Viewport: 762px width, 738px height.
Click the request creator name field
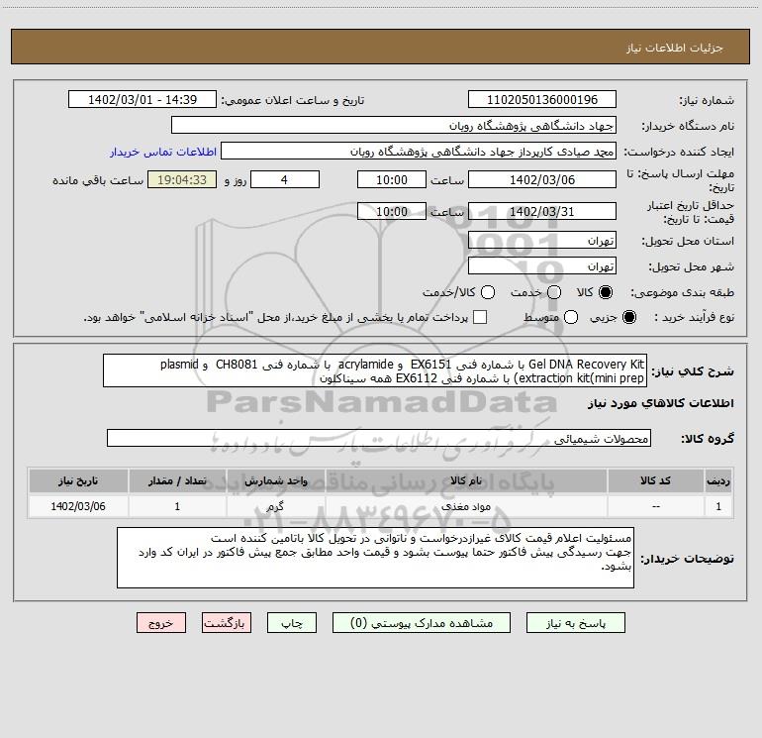[419, 151]
